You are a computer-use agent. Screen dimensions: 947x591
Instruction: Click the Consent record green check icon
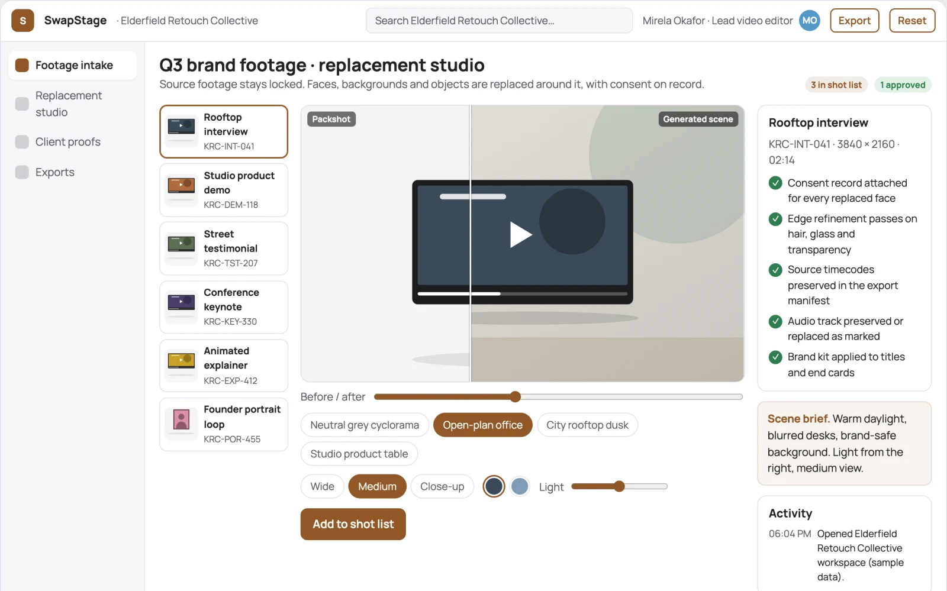tap(775, 183)
